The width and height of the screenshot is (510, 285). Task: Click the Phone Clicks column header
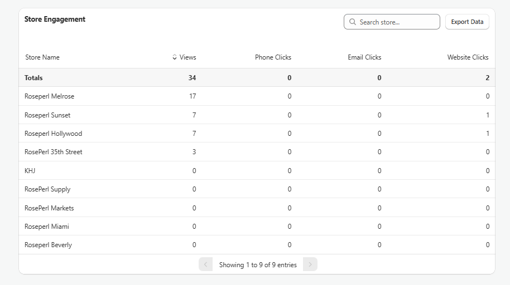pos(273,57)
